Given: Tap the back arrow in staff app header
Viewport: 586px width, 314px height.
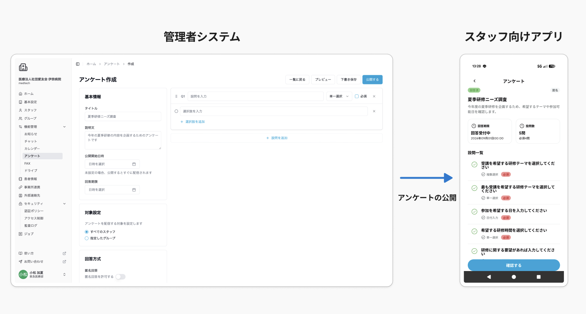Looking at the screenshot, I should coord(474,81).
